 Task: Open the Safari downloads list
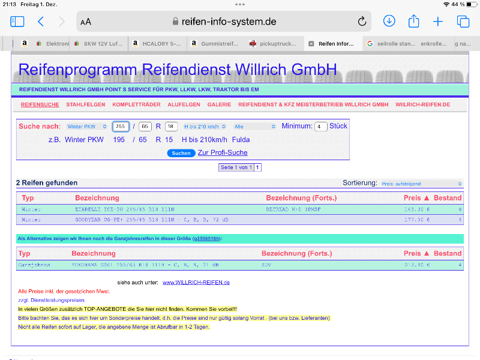coord(389,21)
